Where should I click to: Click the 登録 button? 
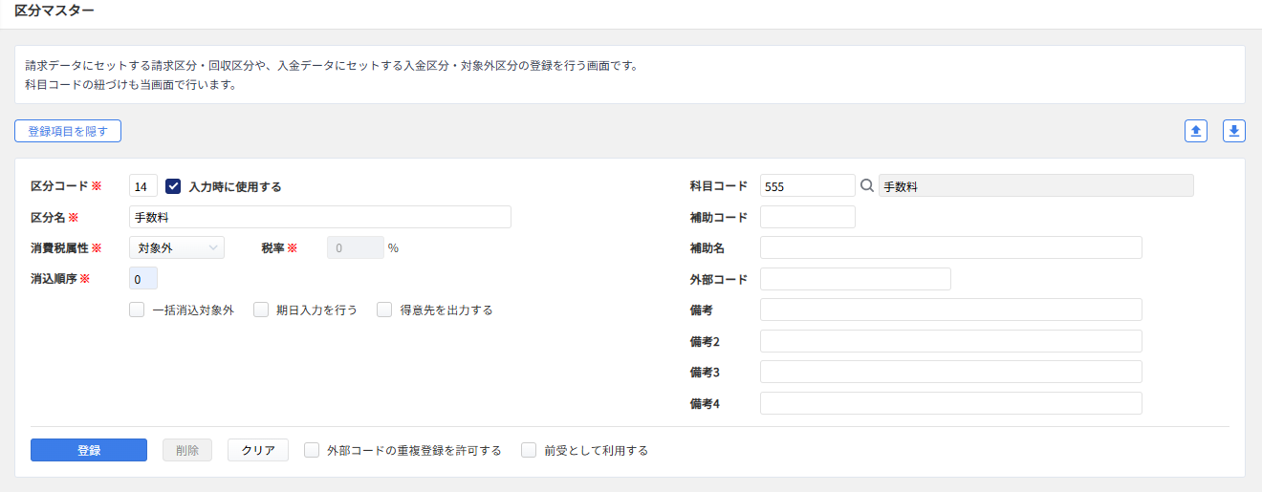click(x=89, y=450)
